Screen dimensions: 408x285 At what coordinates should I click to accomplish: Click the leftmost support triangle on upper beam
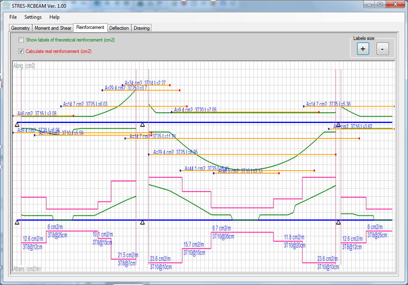pyautogui.click(x=17, y=125)
